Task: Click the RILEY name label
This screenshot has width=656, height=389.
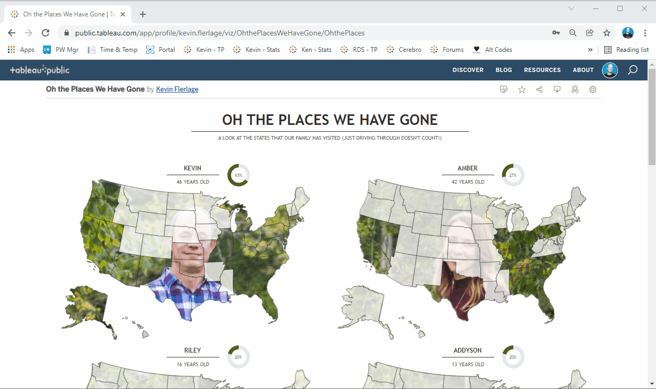Action: 193,350
